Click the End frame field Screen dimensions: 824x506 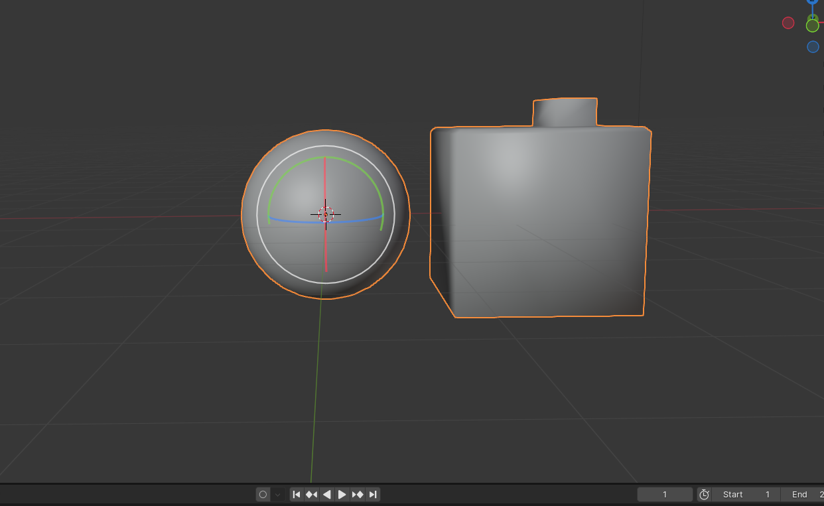[x=802, y=494]
